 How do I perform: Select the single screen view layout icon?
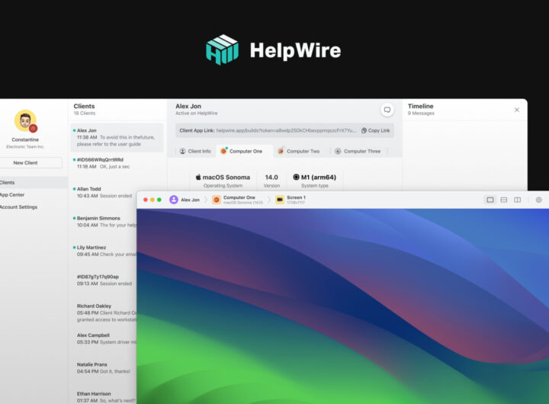click(490, 200)
